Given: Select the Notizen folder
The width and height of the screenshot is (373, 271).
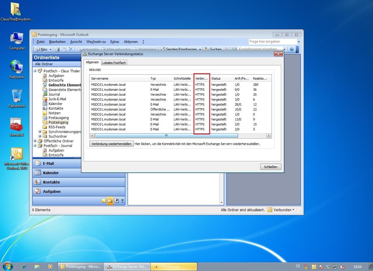Looking at the screenshot, I should 54,113.
